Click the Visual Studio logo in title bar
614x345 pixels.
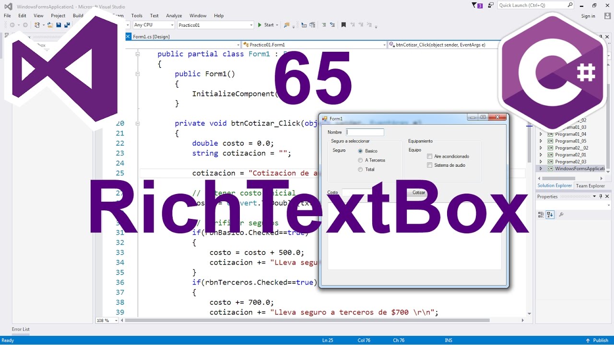click(x=8, y=6)
